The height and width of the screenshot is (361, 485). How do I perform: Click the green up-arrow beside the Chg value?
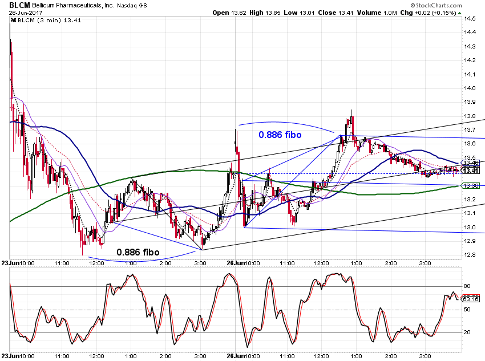(460, 13)
